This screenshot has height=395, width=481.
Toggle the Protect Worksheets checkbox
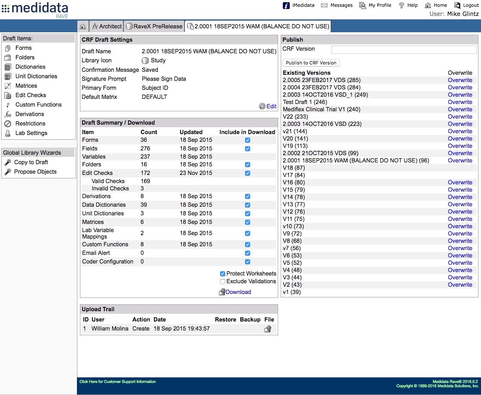coord(223,274)
